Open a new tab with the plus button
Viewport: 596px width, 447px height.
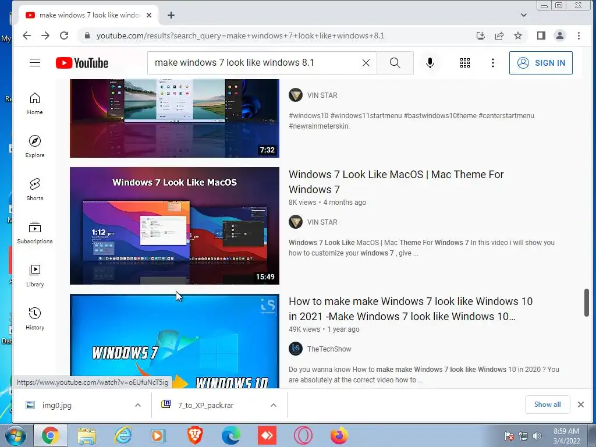coord(171,15)
